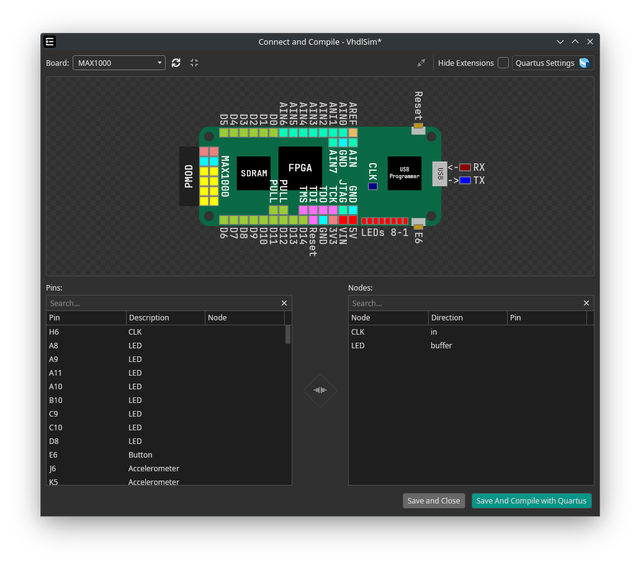Click the fit-to-view collapse icon
The height and width of the screenshot is (565, 641).
[x=194, y=63]
